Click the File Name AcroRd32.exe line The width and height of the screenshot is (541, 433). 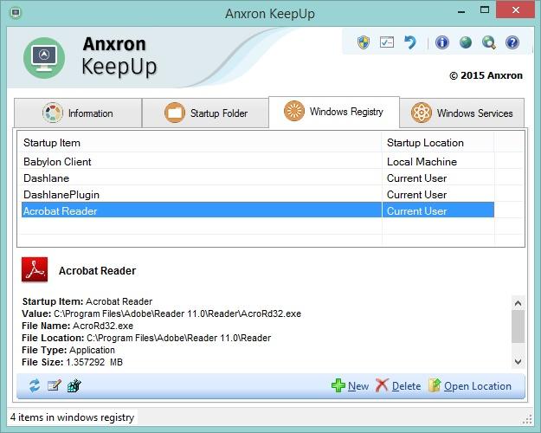77,326
